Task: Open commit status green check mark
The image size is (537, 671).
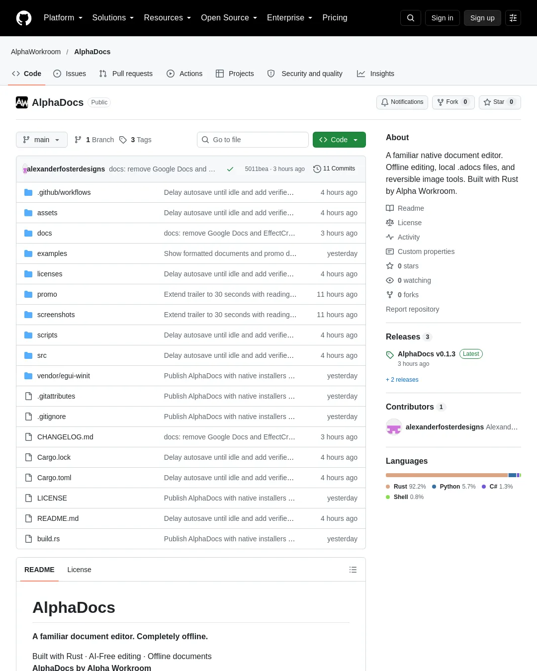Action: point(230,169)
